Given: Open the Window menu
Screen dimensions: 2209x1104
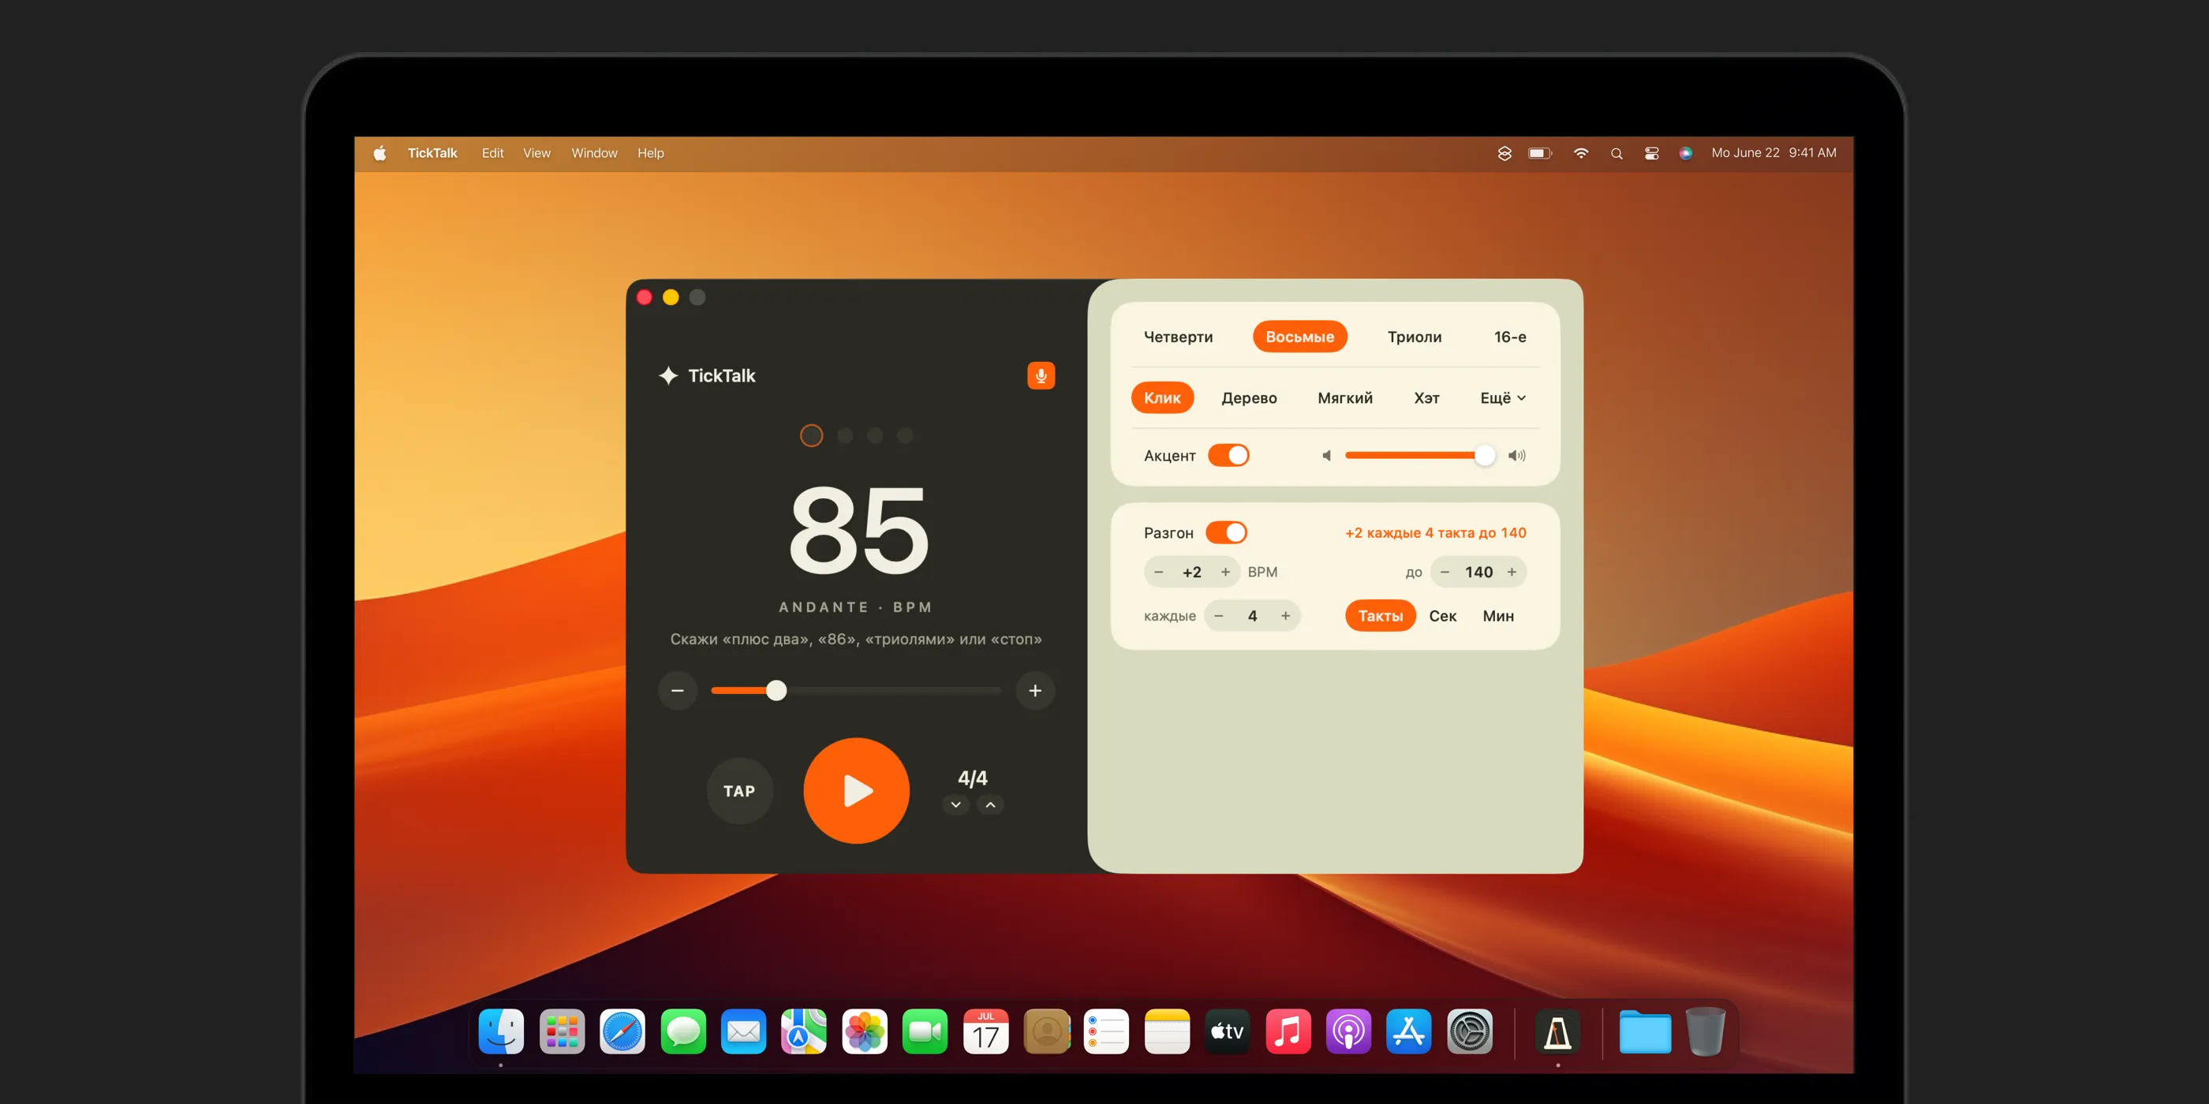Looking at the screenshot, I should point(594,154).
